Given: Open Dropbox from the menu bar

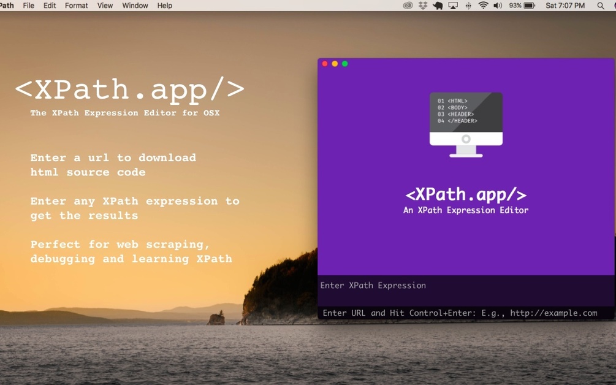Looking at the screenshot, I should click(423, 6).
